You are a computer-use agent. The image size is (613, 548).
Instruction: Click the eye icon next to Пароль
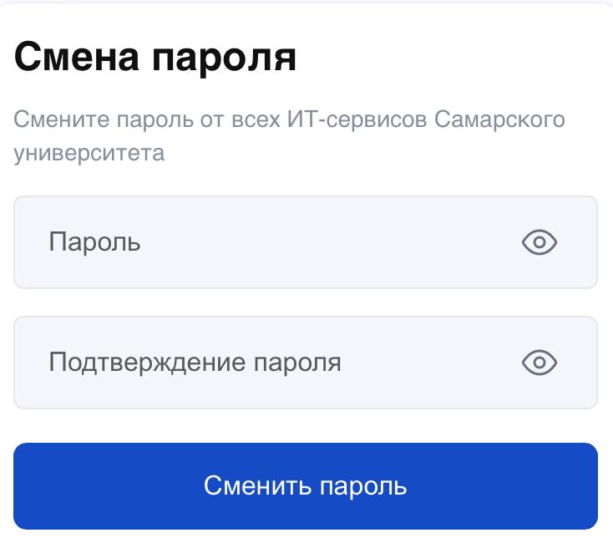pyautogui.click(x=540, y=242)
